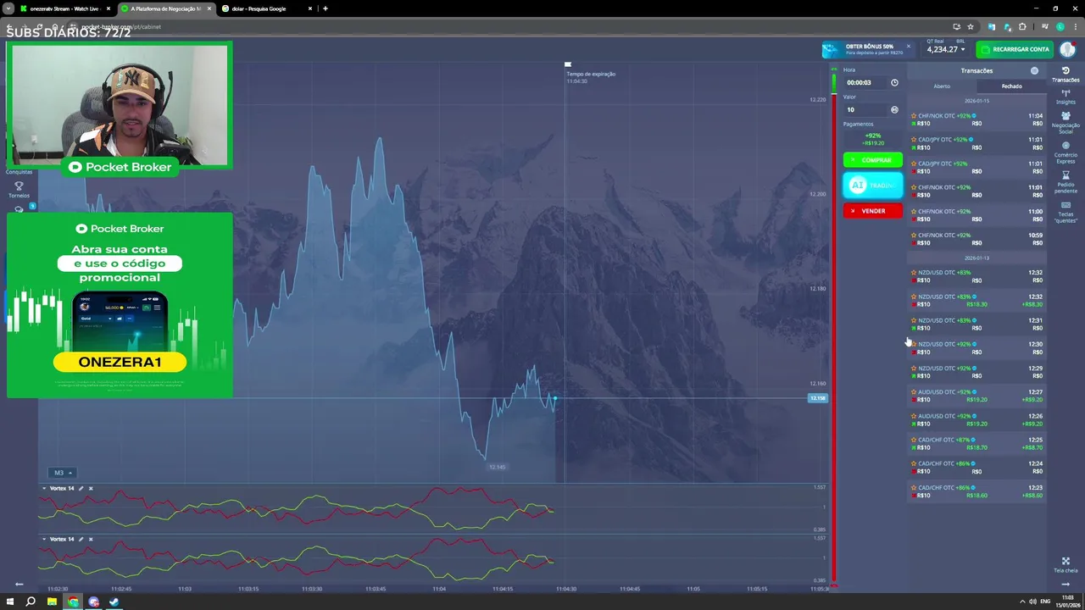The image size is (1085, 610).
Task: Open Windows Start menu
Action: click(x=10, y=602)
